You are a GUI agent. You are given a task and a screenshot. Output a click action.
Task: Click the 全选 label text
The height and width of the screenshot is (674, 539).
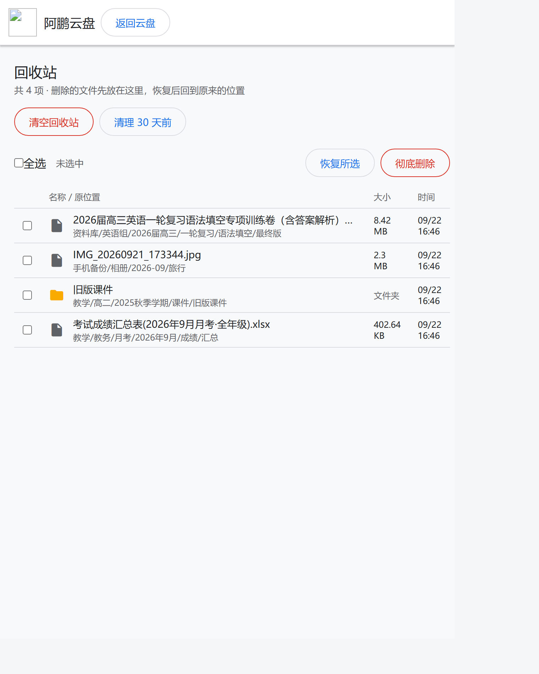click(x=35, y=164)
